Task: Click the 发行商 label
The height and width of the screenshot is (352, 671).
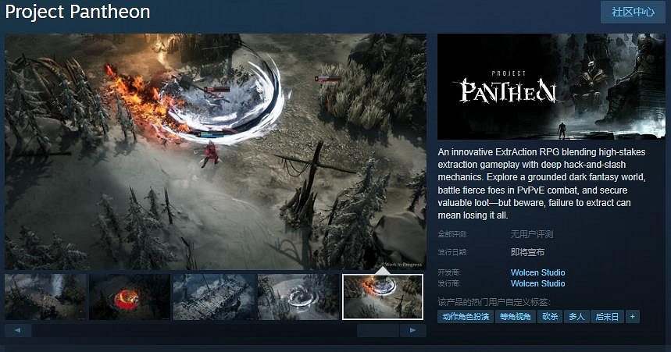Action: point(449,283)
